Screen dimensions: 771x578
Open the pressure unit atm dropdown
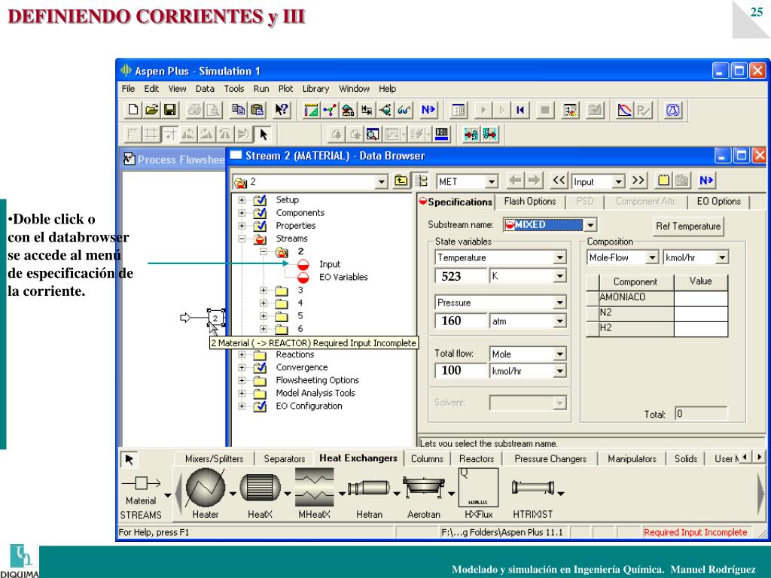(559, 321)
